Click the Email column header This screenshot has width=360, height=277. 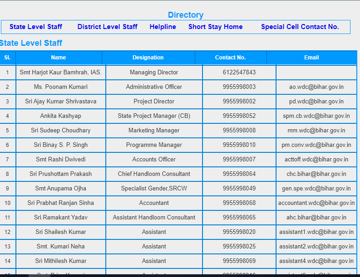tap(311, 58)
